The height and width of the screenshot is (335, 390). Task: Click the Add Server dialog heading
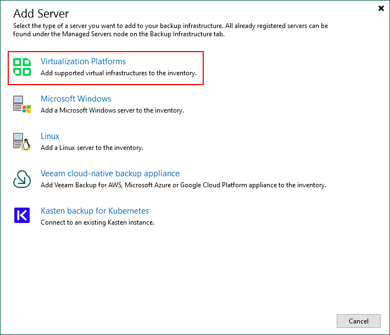41,13
